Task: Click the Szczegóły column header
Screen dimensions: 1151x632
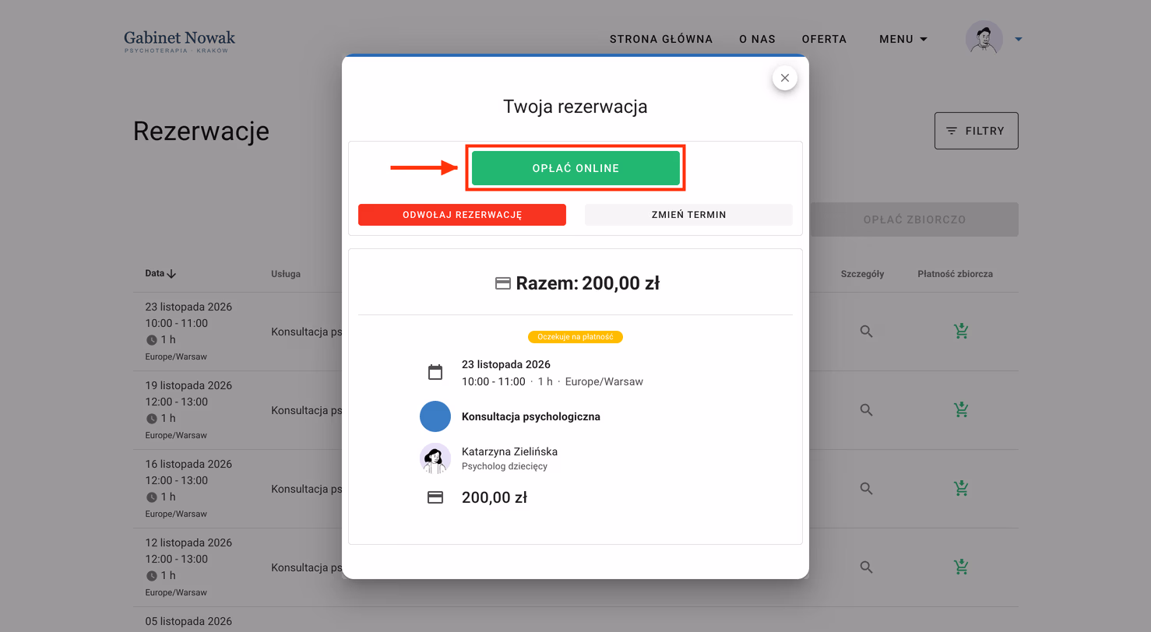Action: 862,274
